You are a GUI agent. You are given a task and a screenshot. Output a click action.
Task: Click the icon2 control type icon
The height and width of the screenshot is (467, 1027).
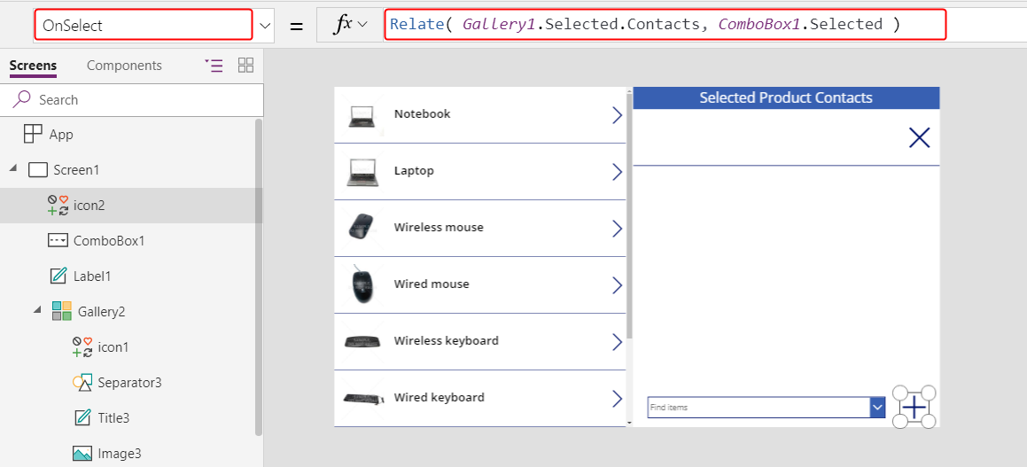point(58,205)
